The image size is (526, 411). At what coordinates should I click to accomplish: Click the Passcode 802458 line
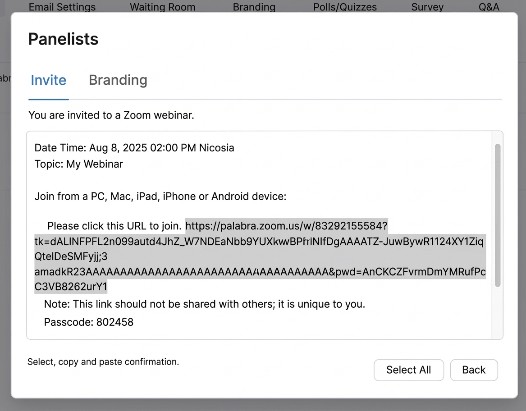(x=88, y=322)
